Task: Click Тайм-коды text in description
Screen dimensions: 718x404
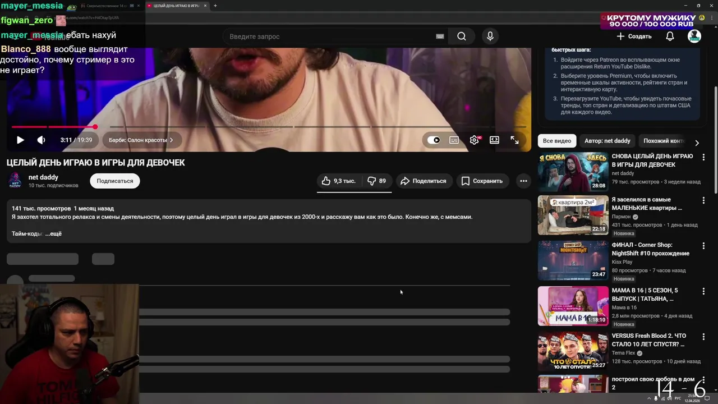Action: pos(27,233)
